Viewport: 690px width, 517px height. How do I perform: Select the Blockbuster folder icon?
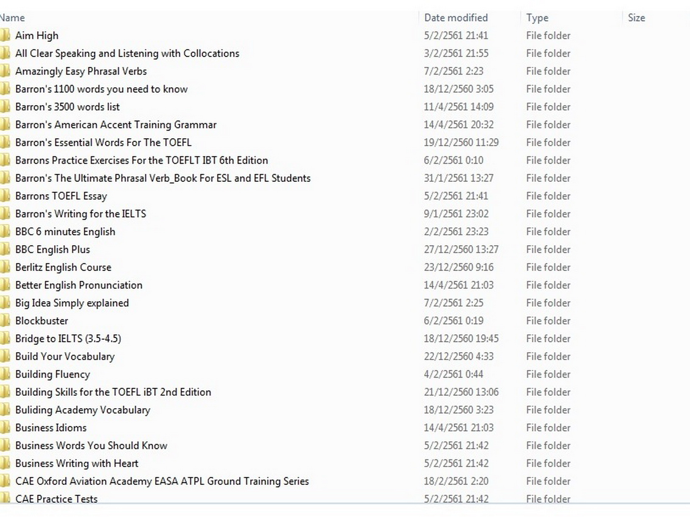click(5, 321)
